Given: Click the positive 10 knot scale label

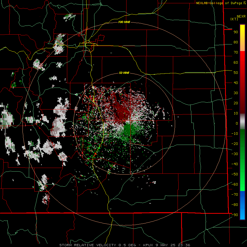Looking at the screenshot, I should (x=236, y=113).
